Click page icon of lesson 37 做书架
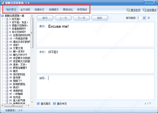158x113 pixels. (x=7, y=78)
